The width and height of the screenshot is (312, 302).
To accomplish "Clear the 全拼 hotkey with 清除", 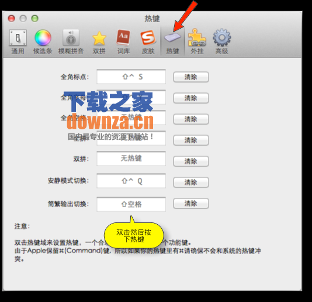I will click(x=191, y=140).
